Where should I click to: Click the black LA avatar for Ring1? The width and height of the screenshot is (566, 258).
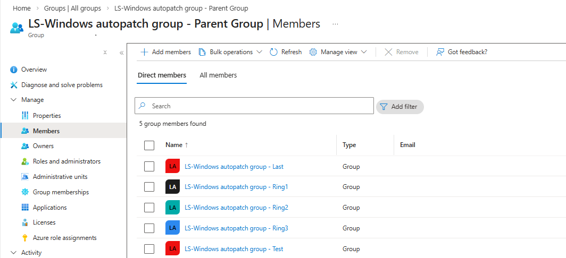(x=172, y=187)
